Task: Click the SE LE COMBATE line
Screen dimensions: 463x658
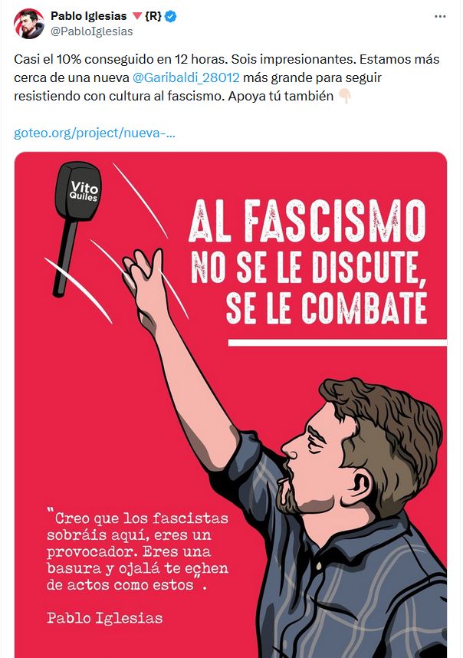Action: pyautogui.click(x=327, y=308)
